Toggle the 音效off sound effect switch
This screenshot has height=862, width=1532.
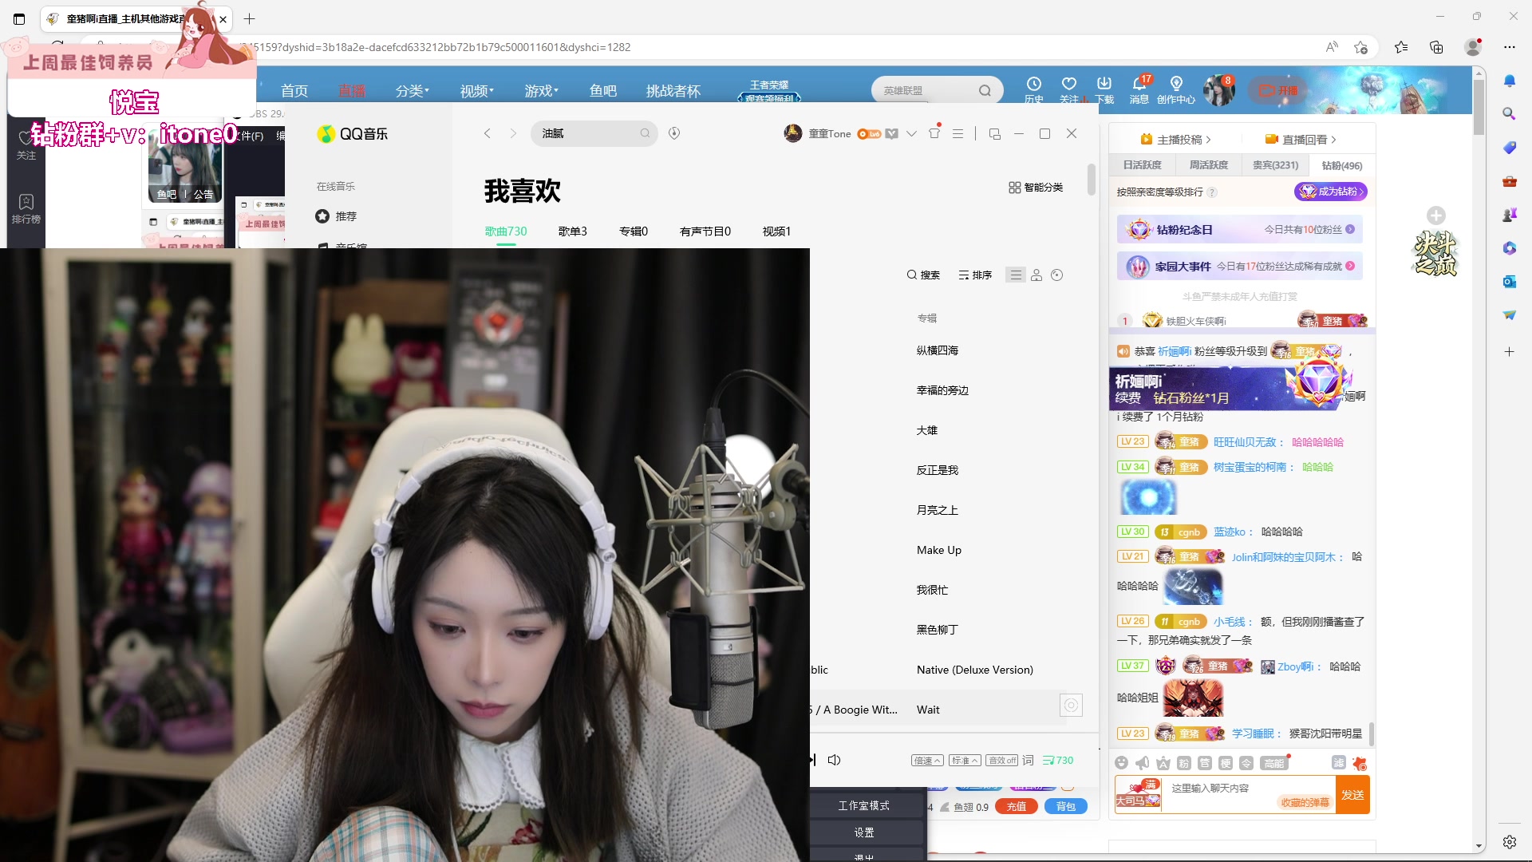(x=1002, y=760)
